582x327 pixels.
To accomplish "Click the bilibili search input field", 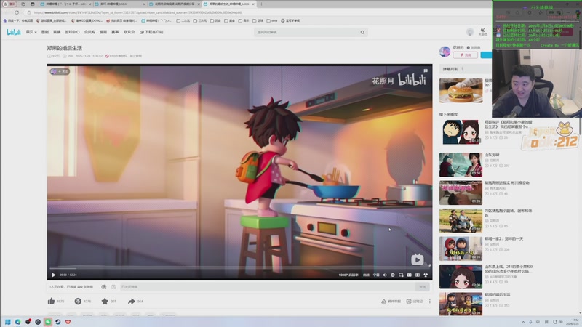I will [306, 32].
